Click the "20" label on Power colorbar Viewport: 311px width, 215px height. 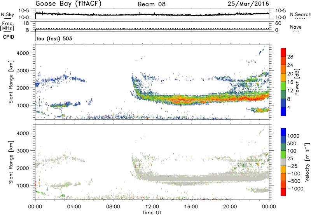[x=290, y=74]
